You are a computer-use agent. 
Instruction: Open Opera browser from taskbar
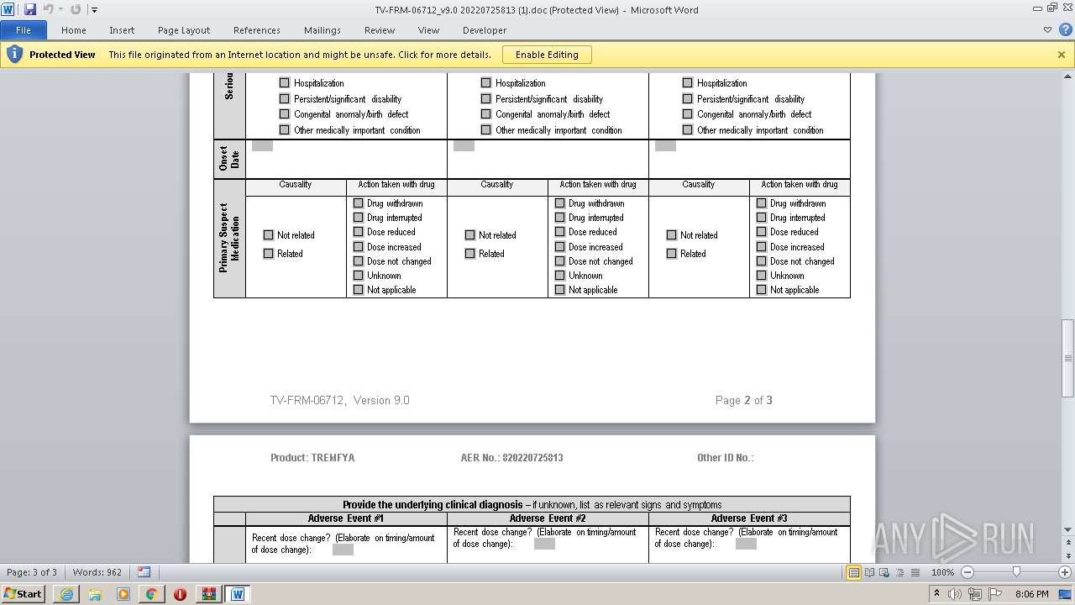pyautogui.click(x=180, y=594)
